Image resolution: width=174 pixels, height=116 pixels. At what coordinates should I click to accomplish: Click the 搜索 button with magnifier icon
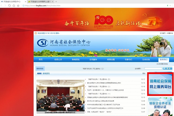coord(167,68)
